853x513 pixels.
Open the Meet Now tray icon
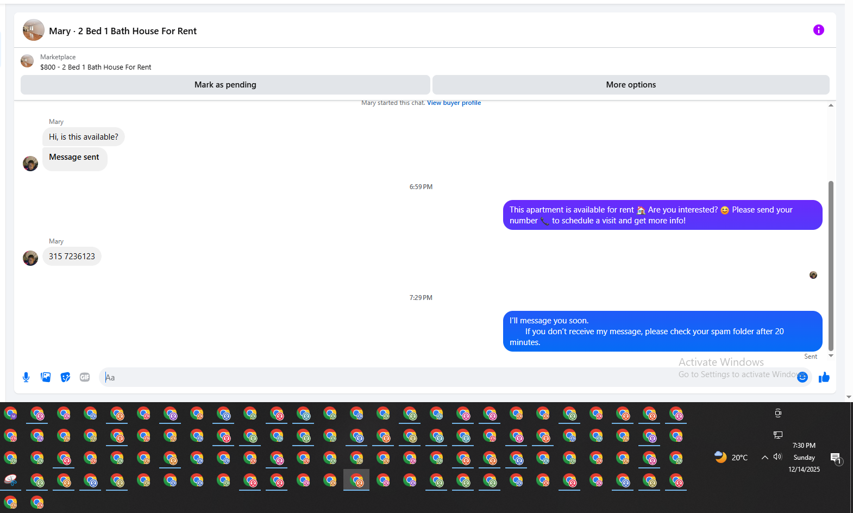[778, 413]
